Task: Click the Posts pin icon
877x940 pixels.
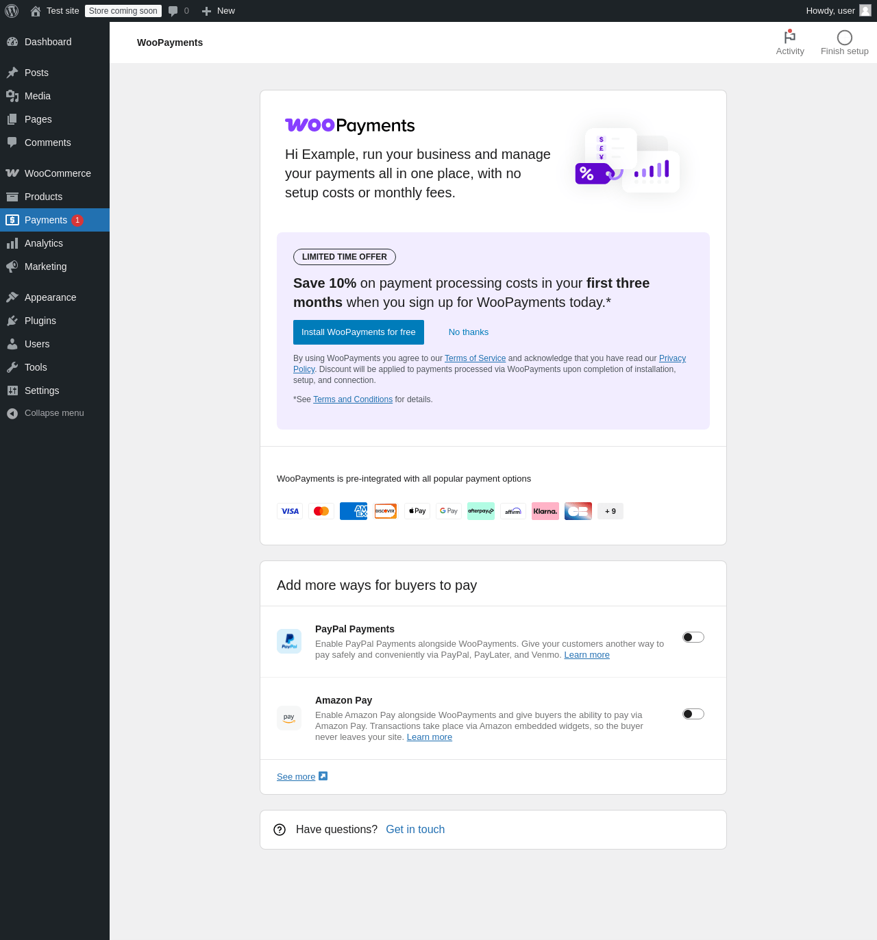Action: [x=12, y=73]
